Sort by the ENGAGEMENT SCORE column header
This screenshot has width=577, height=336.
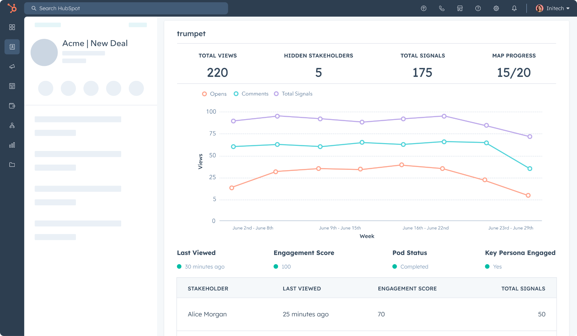407,289
